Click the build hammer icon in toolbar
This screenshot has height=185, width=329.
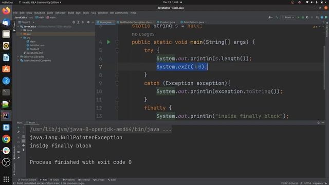(x=277, y=17)
